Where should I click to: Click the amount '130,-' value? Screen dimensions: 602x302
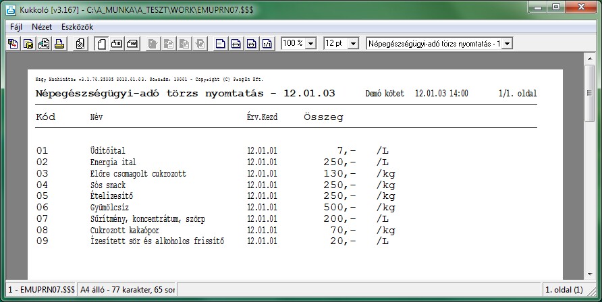[339, 174]
